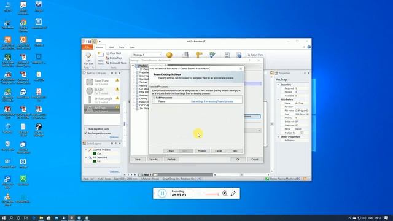Click the gray building-shaped ribbon icon
The image size is (393, 221).
pyautogui.click(x=185, y=55)
